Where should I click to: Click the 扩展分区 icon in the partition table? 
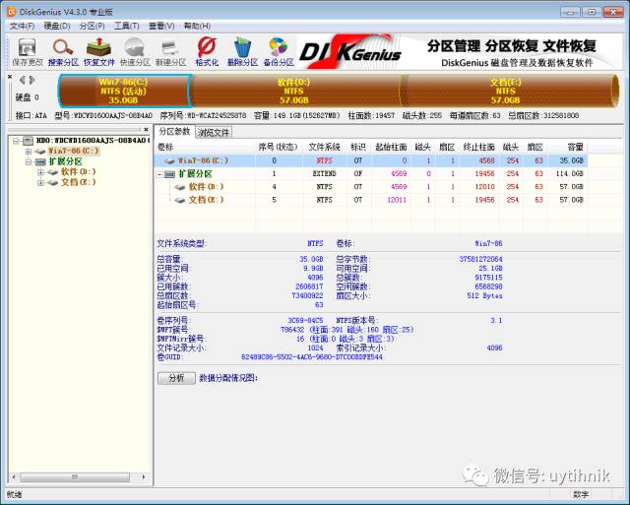tap(170, 174)
